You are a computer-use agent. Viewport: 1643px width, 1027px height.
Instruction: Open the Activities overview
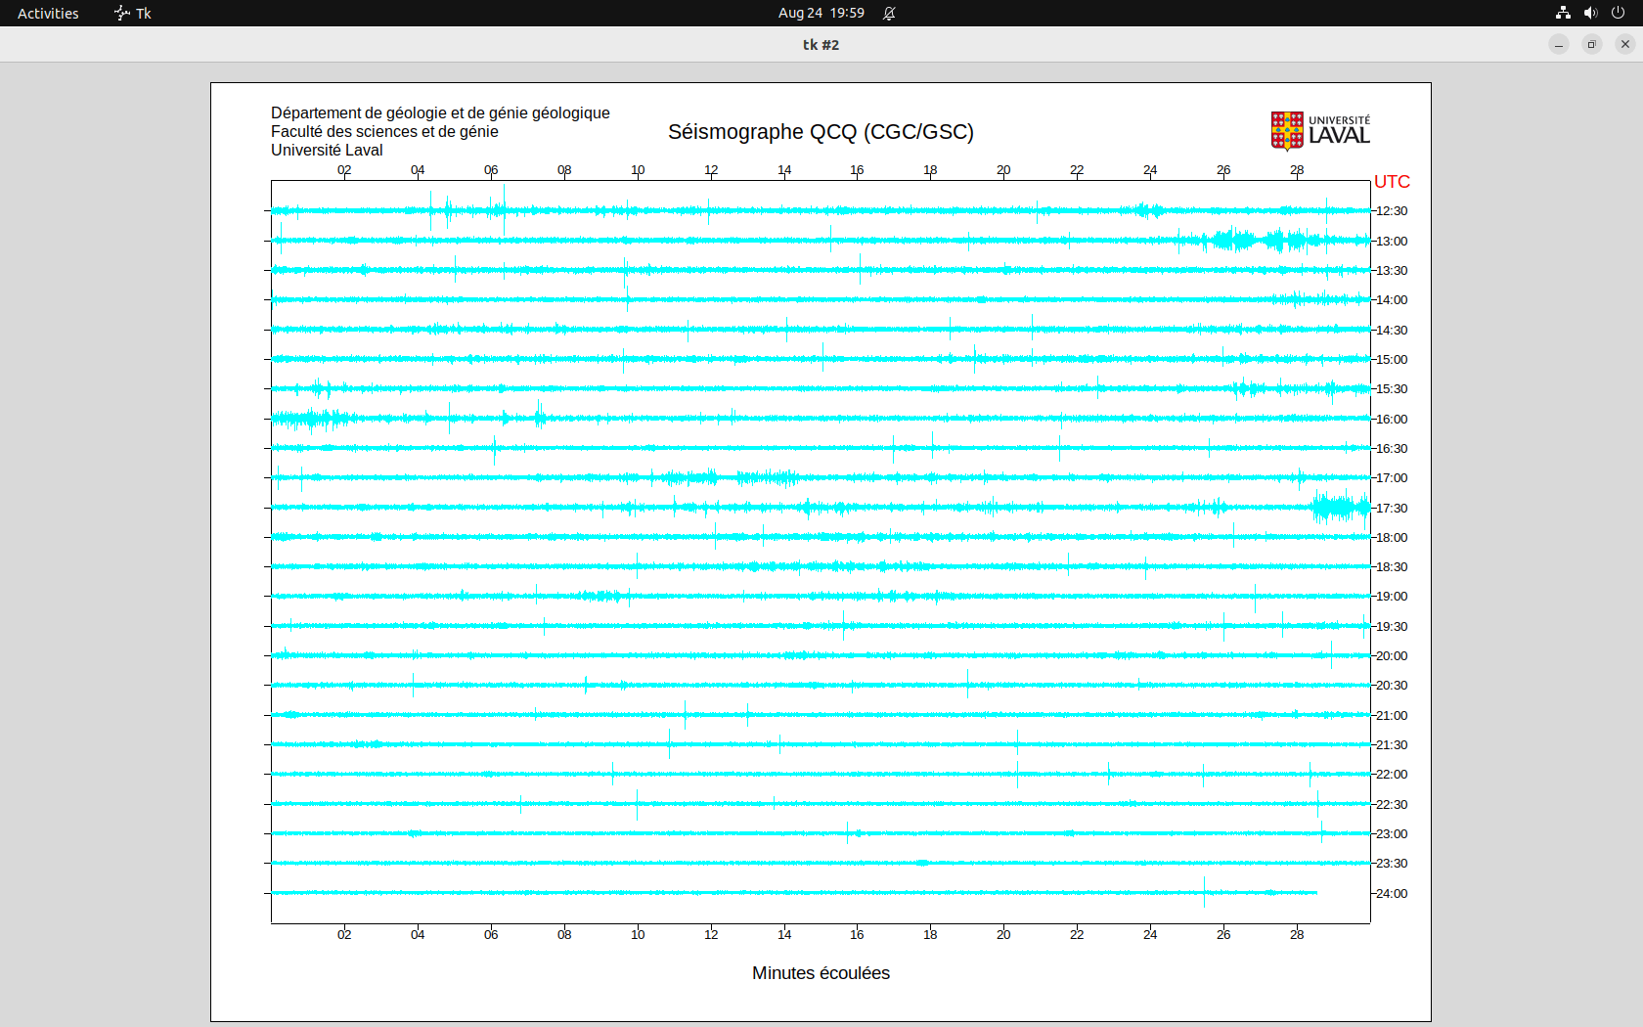pyautogui.click(x=48, y=13)
